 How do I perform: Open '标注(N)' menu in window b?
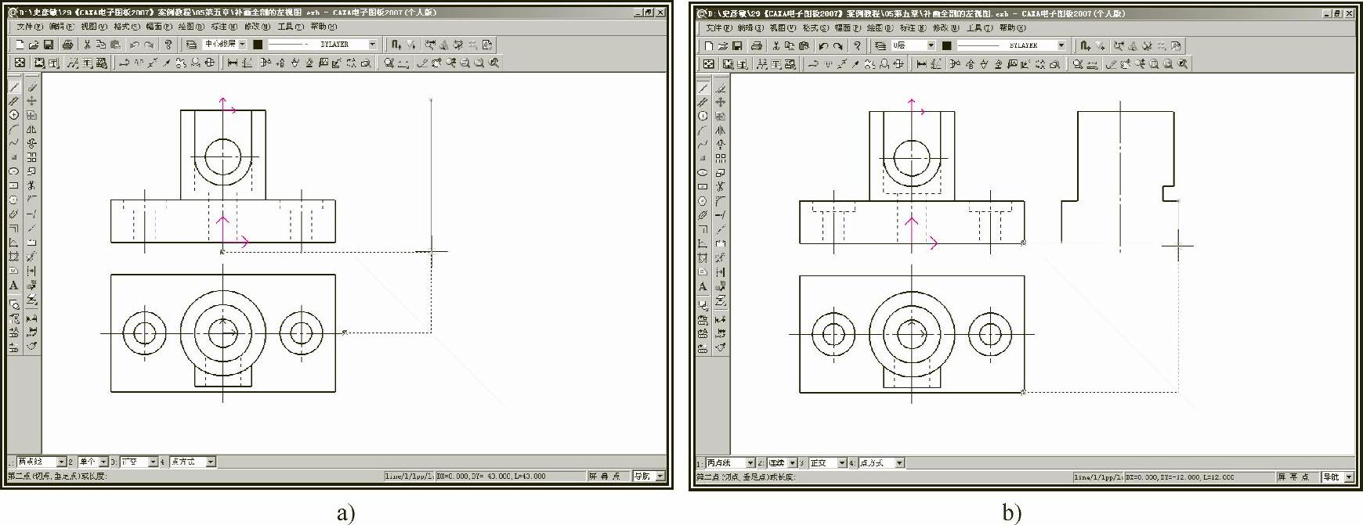click(913, 27)
